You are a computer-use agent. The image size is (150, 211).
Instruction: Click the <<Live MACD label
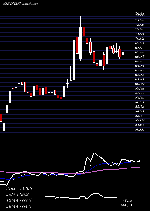tap(126, 203)
